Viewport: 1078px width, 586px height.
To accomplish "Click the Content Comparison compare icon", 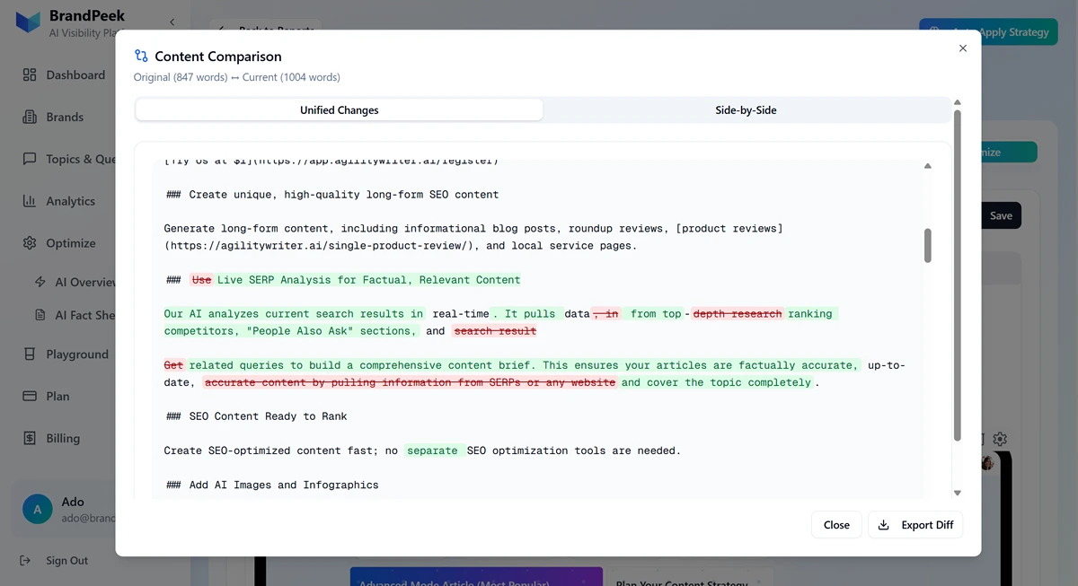I will (x=141, y=56).
